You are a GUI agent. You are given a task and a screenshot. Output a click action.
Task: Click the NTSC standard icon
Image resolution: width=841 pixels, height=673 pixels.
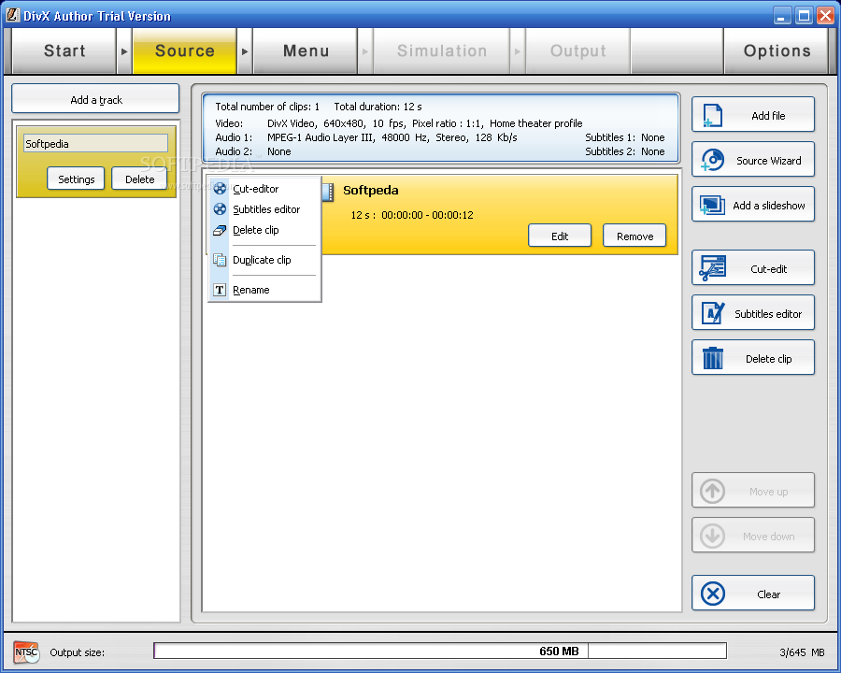click(26, 652)
